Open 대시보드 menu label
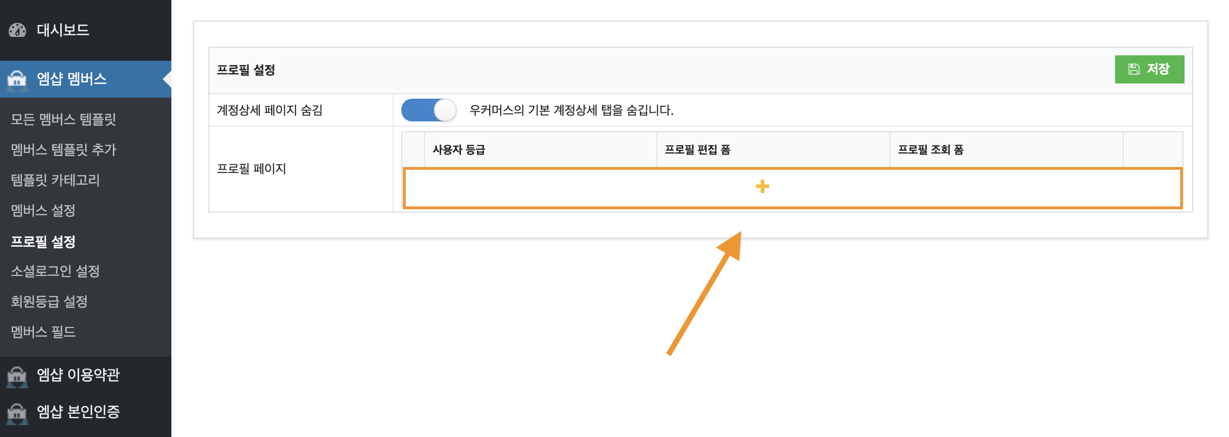The image size is (1229, 437). pos(63,30)
